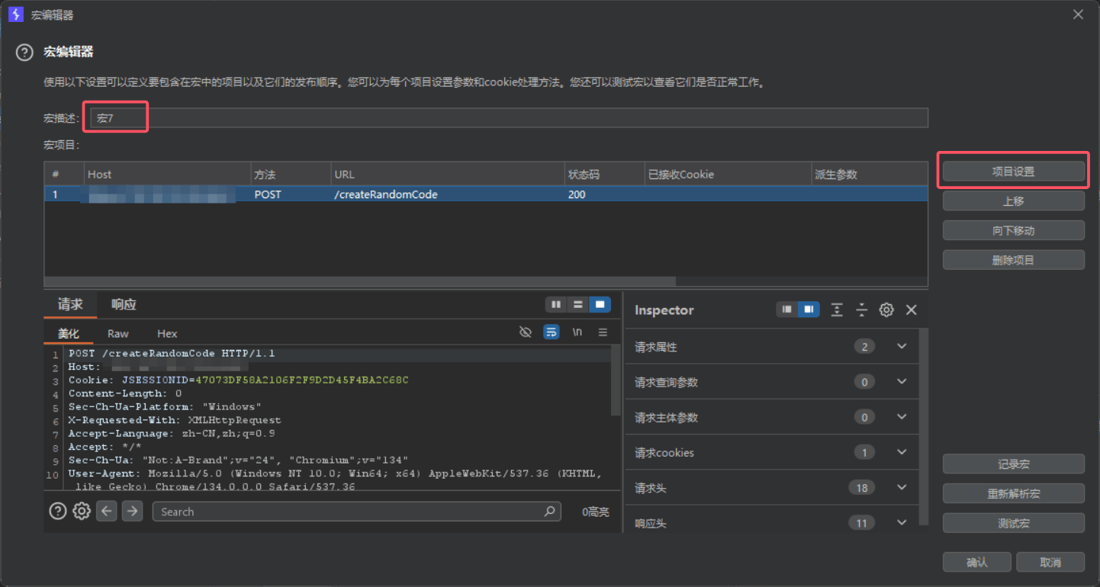This screenshot has width=1100, height=587.
Task: Expand the 响应头 section
Action: (x=902, y=522)
